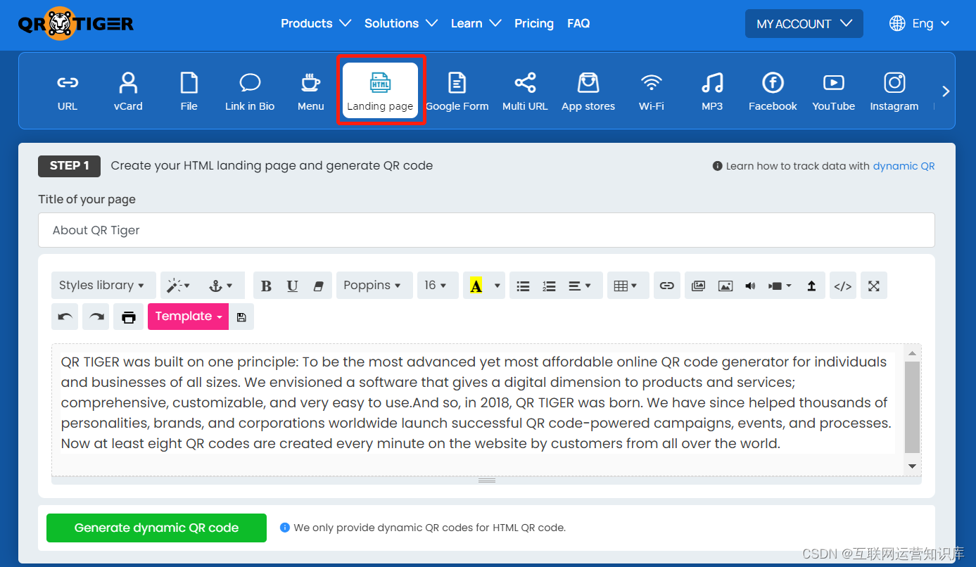The width and height of the screenshot is (976, 567).
Task: Undo the last edit
Action: click(x=65, y=317)
